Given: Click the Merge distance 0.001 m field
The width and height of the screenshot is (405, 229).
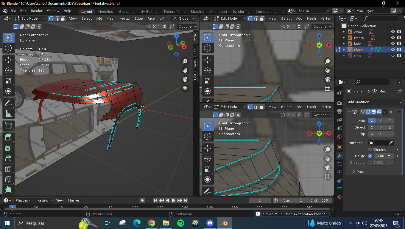Looking at the screenshot, I should coord(384,156).
